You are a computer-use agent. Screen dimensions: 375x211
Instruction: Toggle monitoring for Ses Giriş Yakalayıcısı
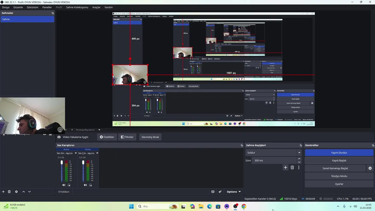click(69, 185)
